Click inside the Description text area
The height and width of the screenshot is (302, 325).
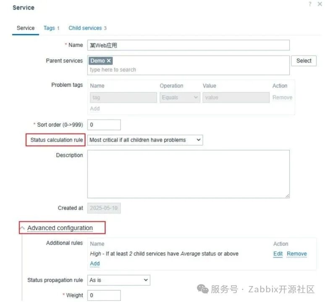[x=189, y=174]
